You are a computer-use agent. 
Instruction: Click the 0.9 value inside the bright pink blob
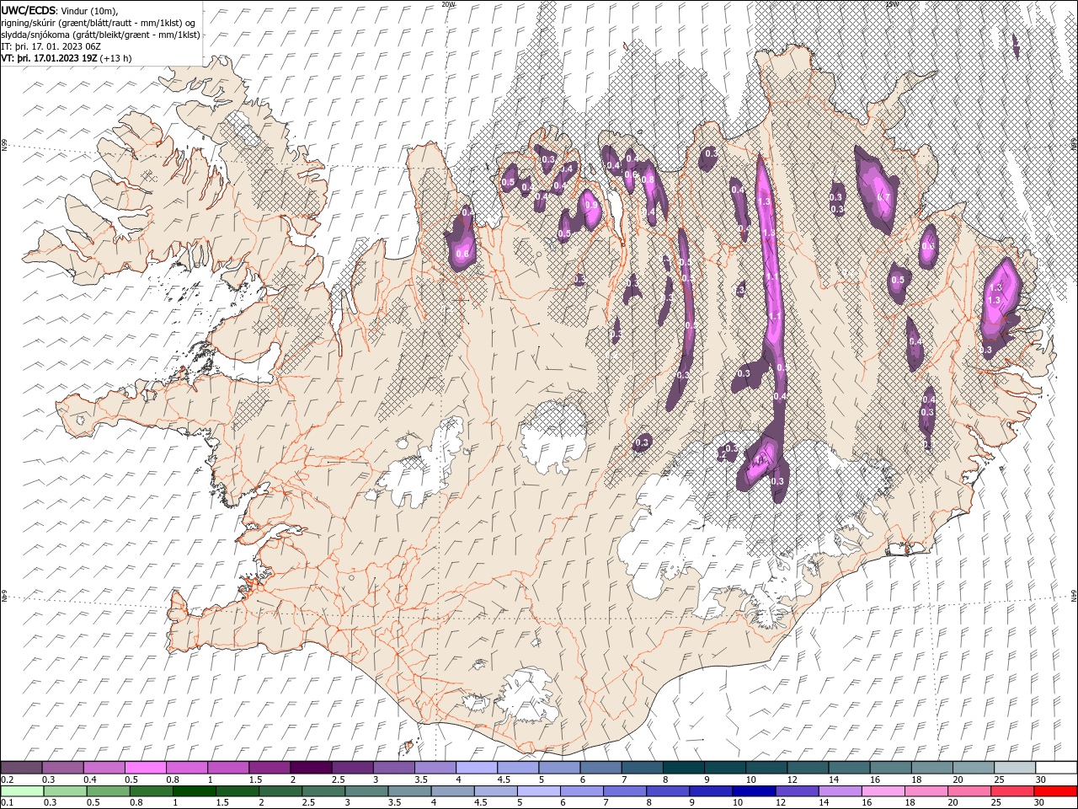[591, 205]
